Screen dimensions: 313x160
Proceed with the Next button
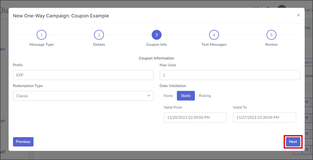[x=293, y=142]
